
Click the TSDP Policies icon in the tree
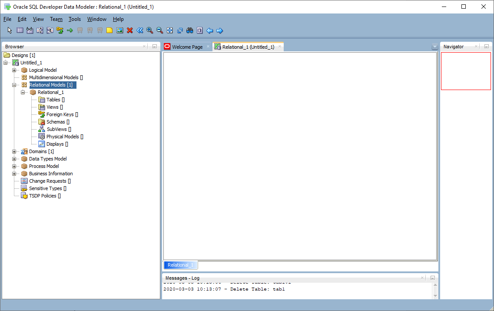pos(24,196)
